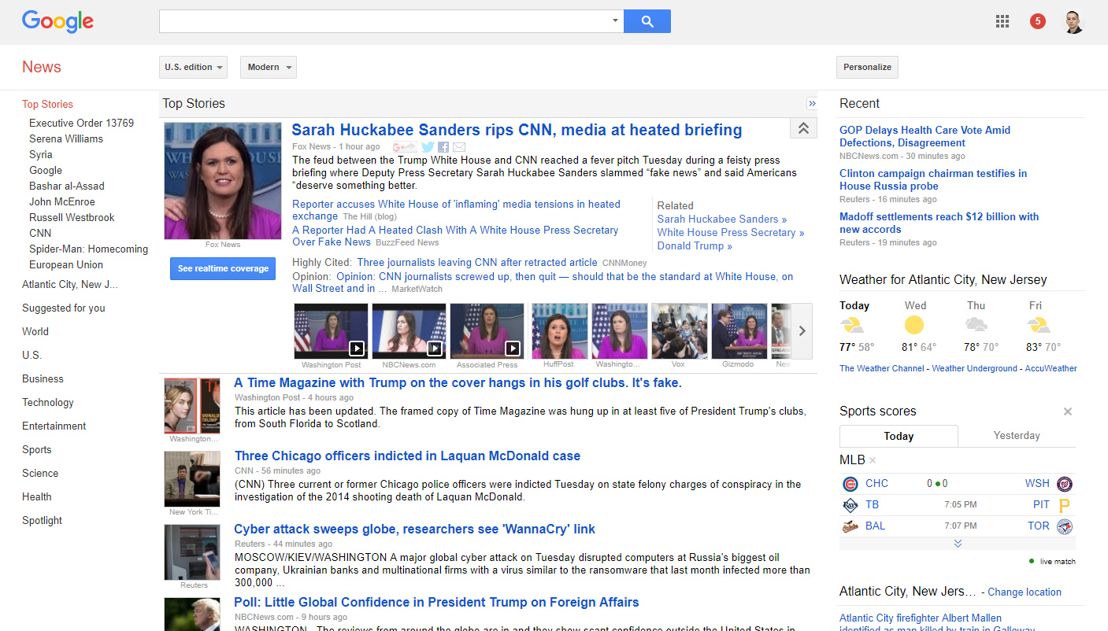Open the HuffPost image thumbnail
1108x631 pixels.
click(559, 331)
